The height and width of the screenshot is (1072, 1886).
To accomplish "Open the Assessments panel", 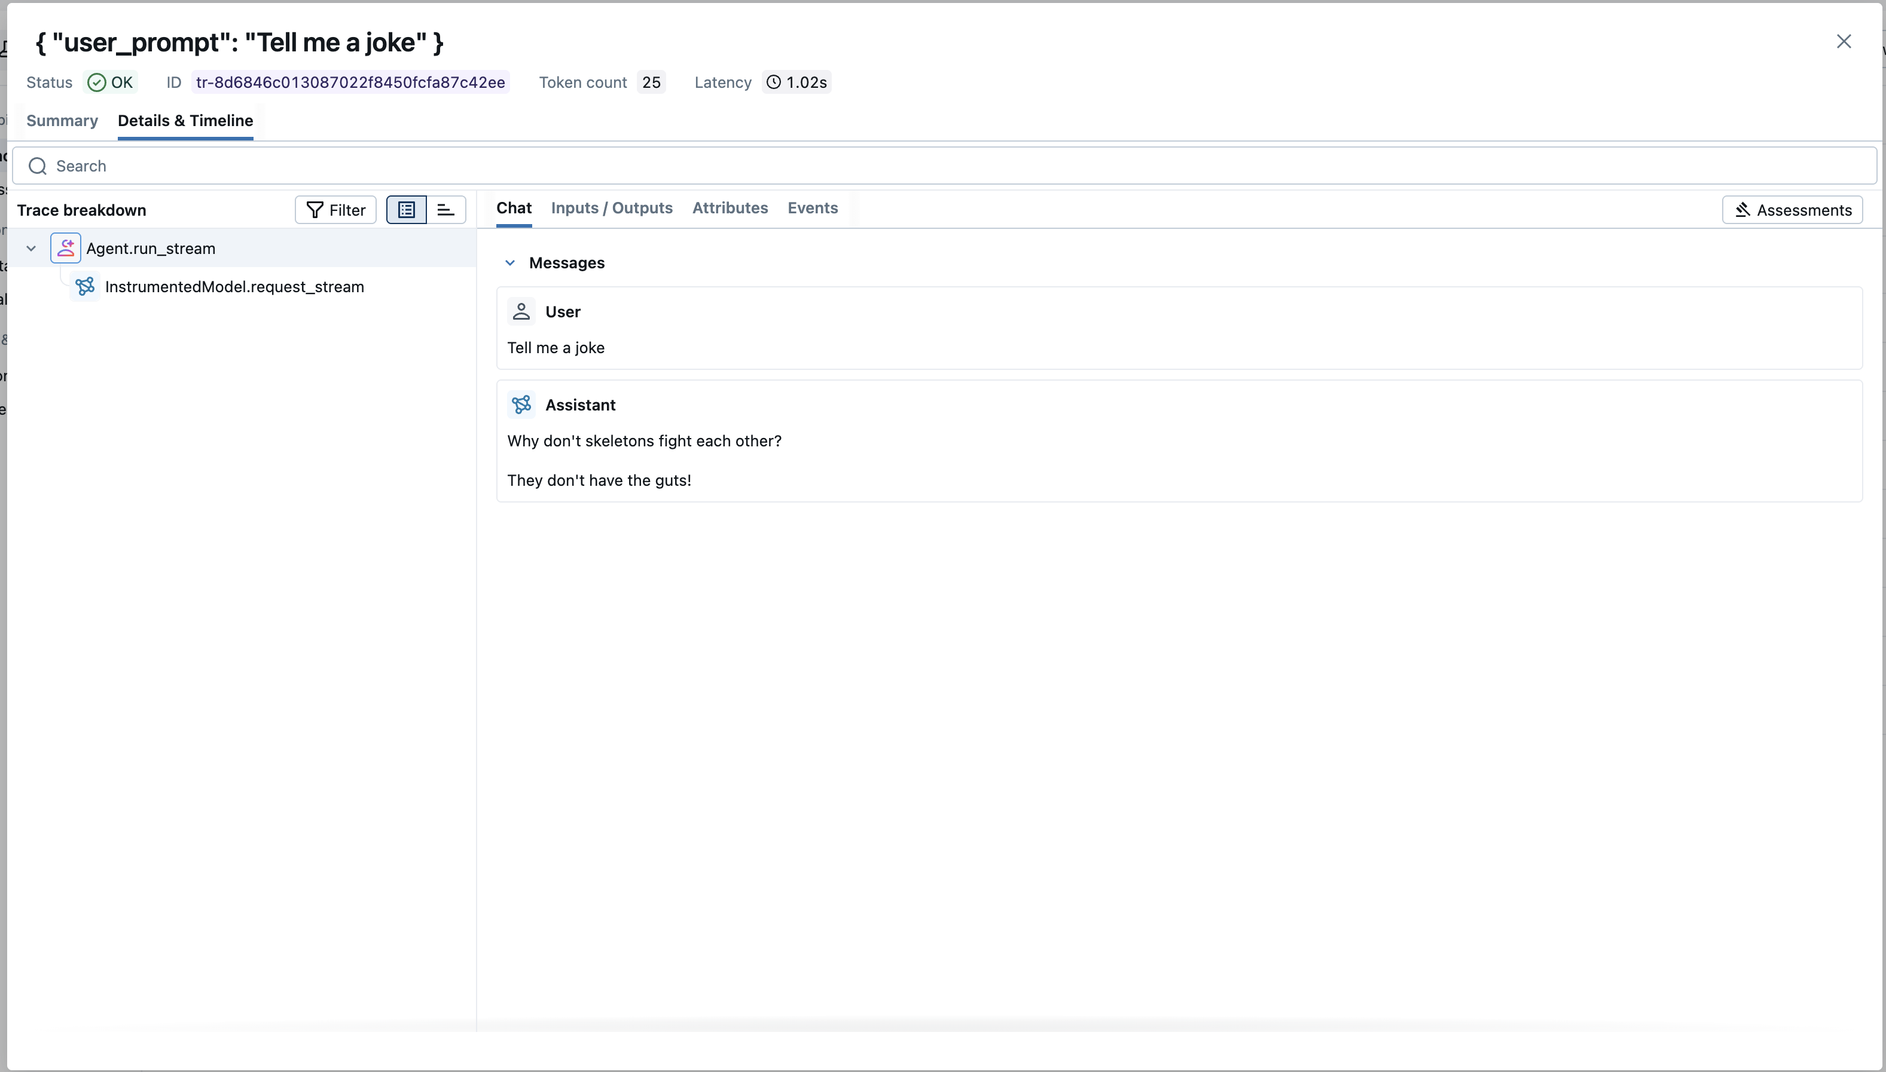I will 1793,210.
